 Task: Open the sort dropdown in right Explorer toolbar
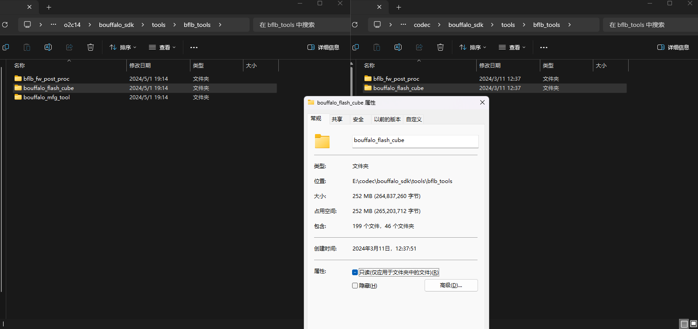473,47
